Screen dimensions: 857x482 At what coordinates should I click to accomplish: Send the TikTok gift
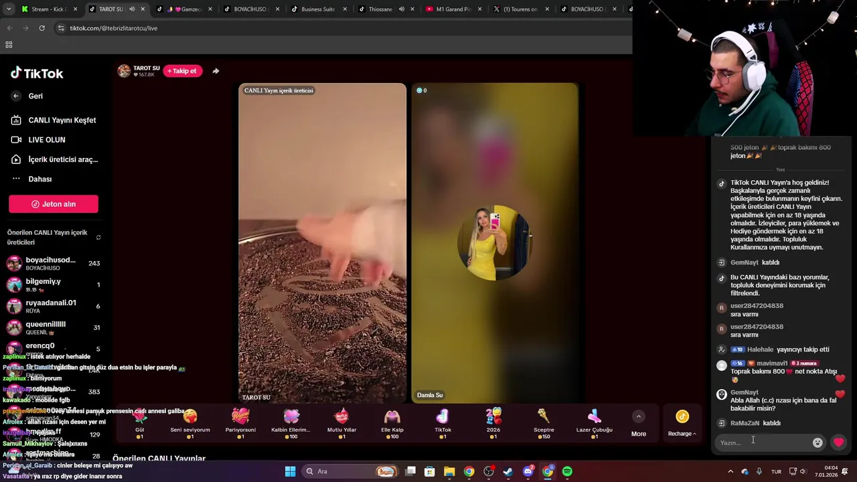(443, 422)
